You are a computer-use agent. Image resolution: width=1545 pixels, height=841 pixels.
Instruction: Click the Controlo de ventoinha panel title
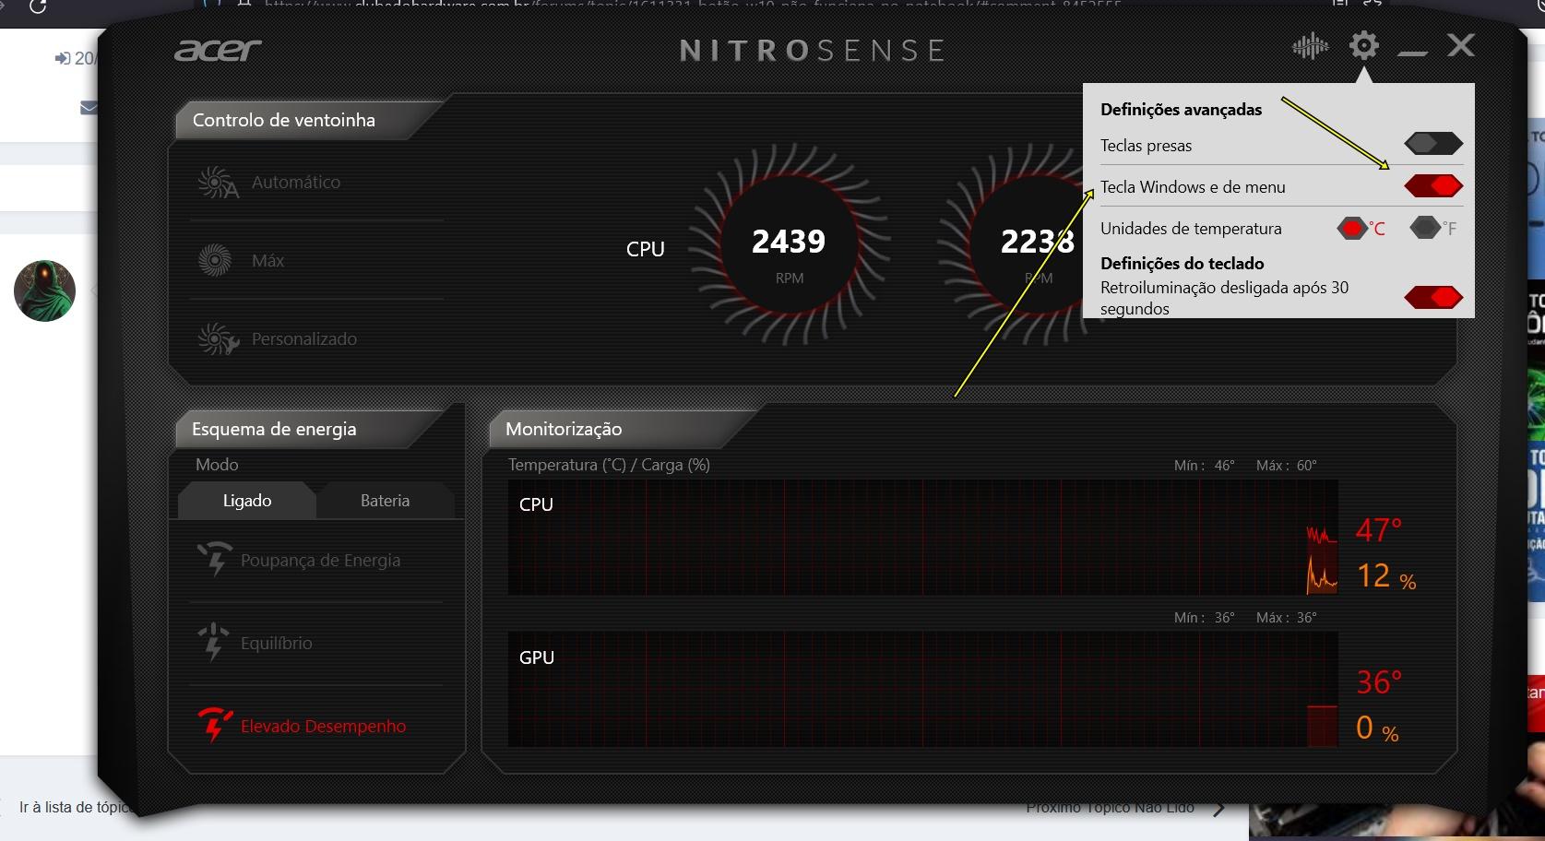(284, 120)
